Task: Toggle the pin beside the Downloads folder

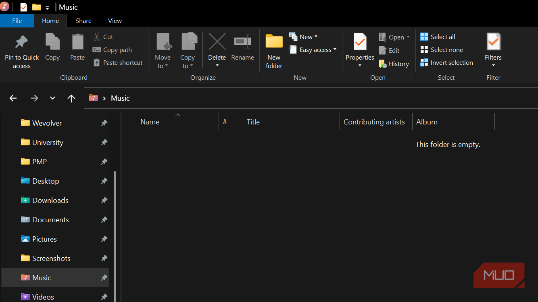Action: 104,201
